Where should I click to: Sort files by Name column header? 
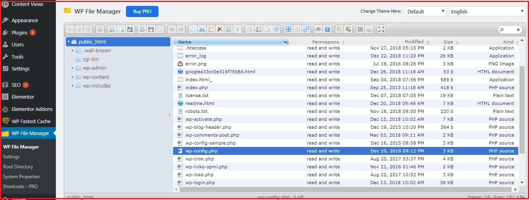(x=233, y=42)
